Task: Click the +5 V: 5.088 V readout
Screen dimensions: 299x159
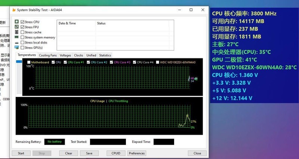Action: click(x=229, y=91)
